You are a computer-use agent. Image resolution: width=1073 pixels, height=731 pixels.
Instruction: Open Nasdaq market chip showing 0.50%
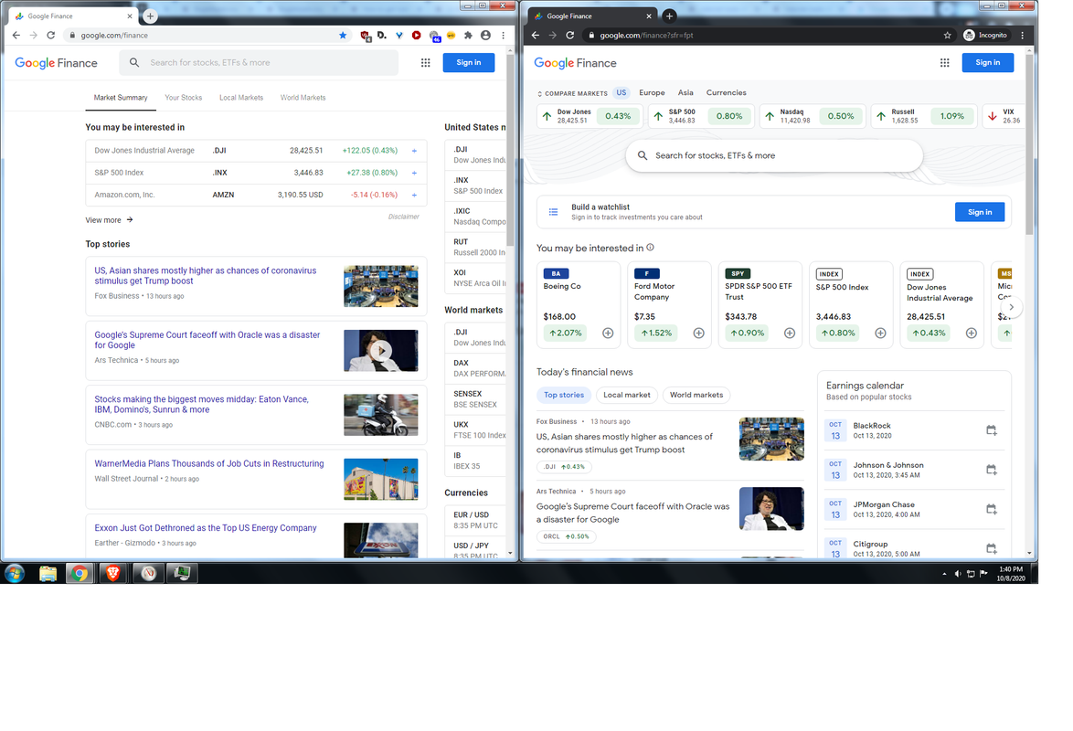click(x=813, y=116)
